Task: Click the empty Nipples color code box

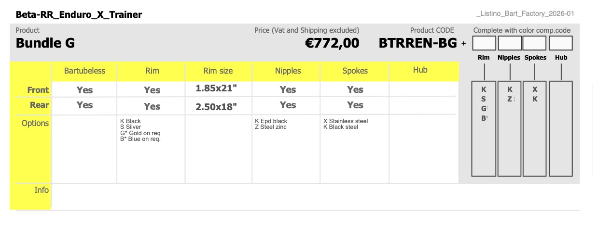Action: pos(510,43)
